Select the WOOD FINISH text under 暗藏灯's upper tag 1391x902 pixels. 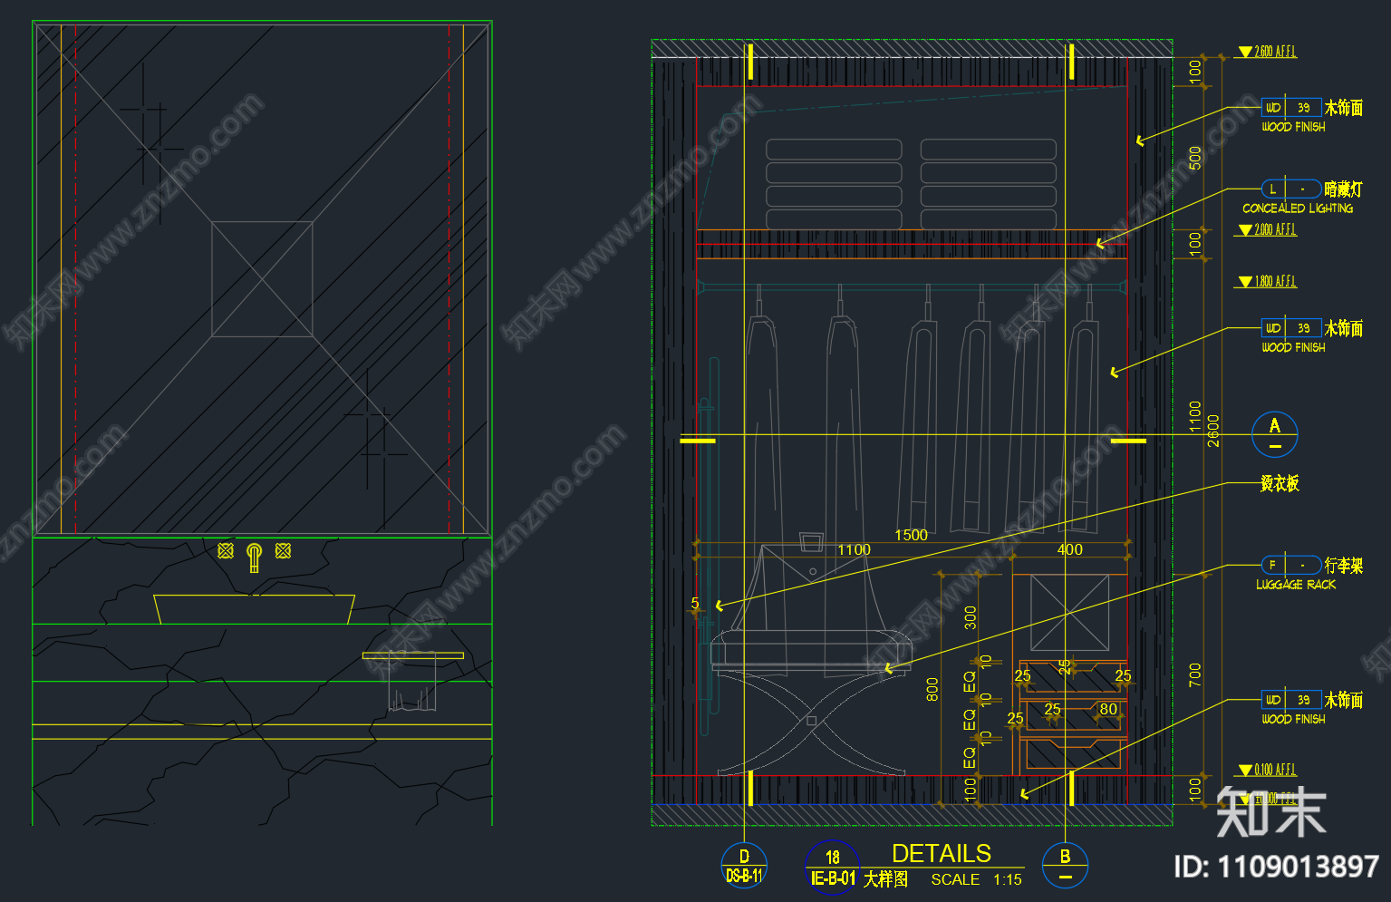tap(1293, 127)
